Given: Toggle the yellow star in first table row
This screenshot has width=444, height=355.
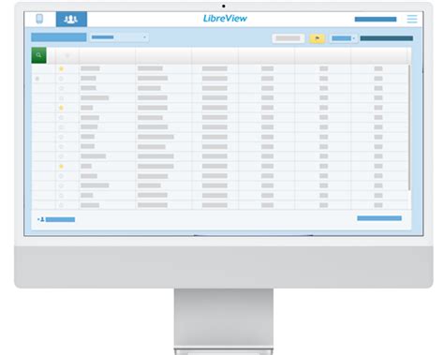Looking at the screenshot, I should (x=61, y=68).
